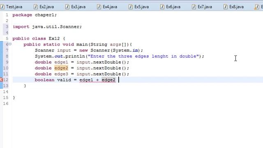Click the warning-marked Java icon on last tab

coord(256,7)
